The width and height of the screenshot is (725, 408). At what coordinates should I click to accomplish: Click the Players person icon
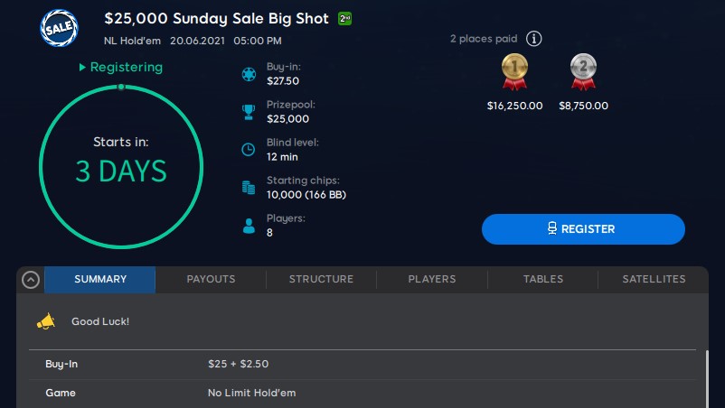[249, 226]
